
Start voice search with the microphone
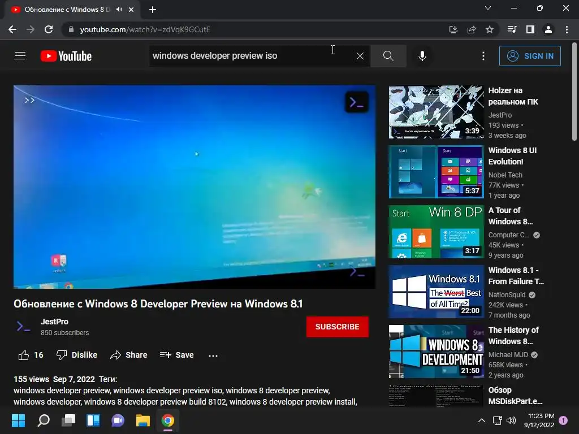[422, 56]
